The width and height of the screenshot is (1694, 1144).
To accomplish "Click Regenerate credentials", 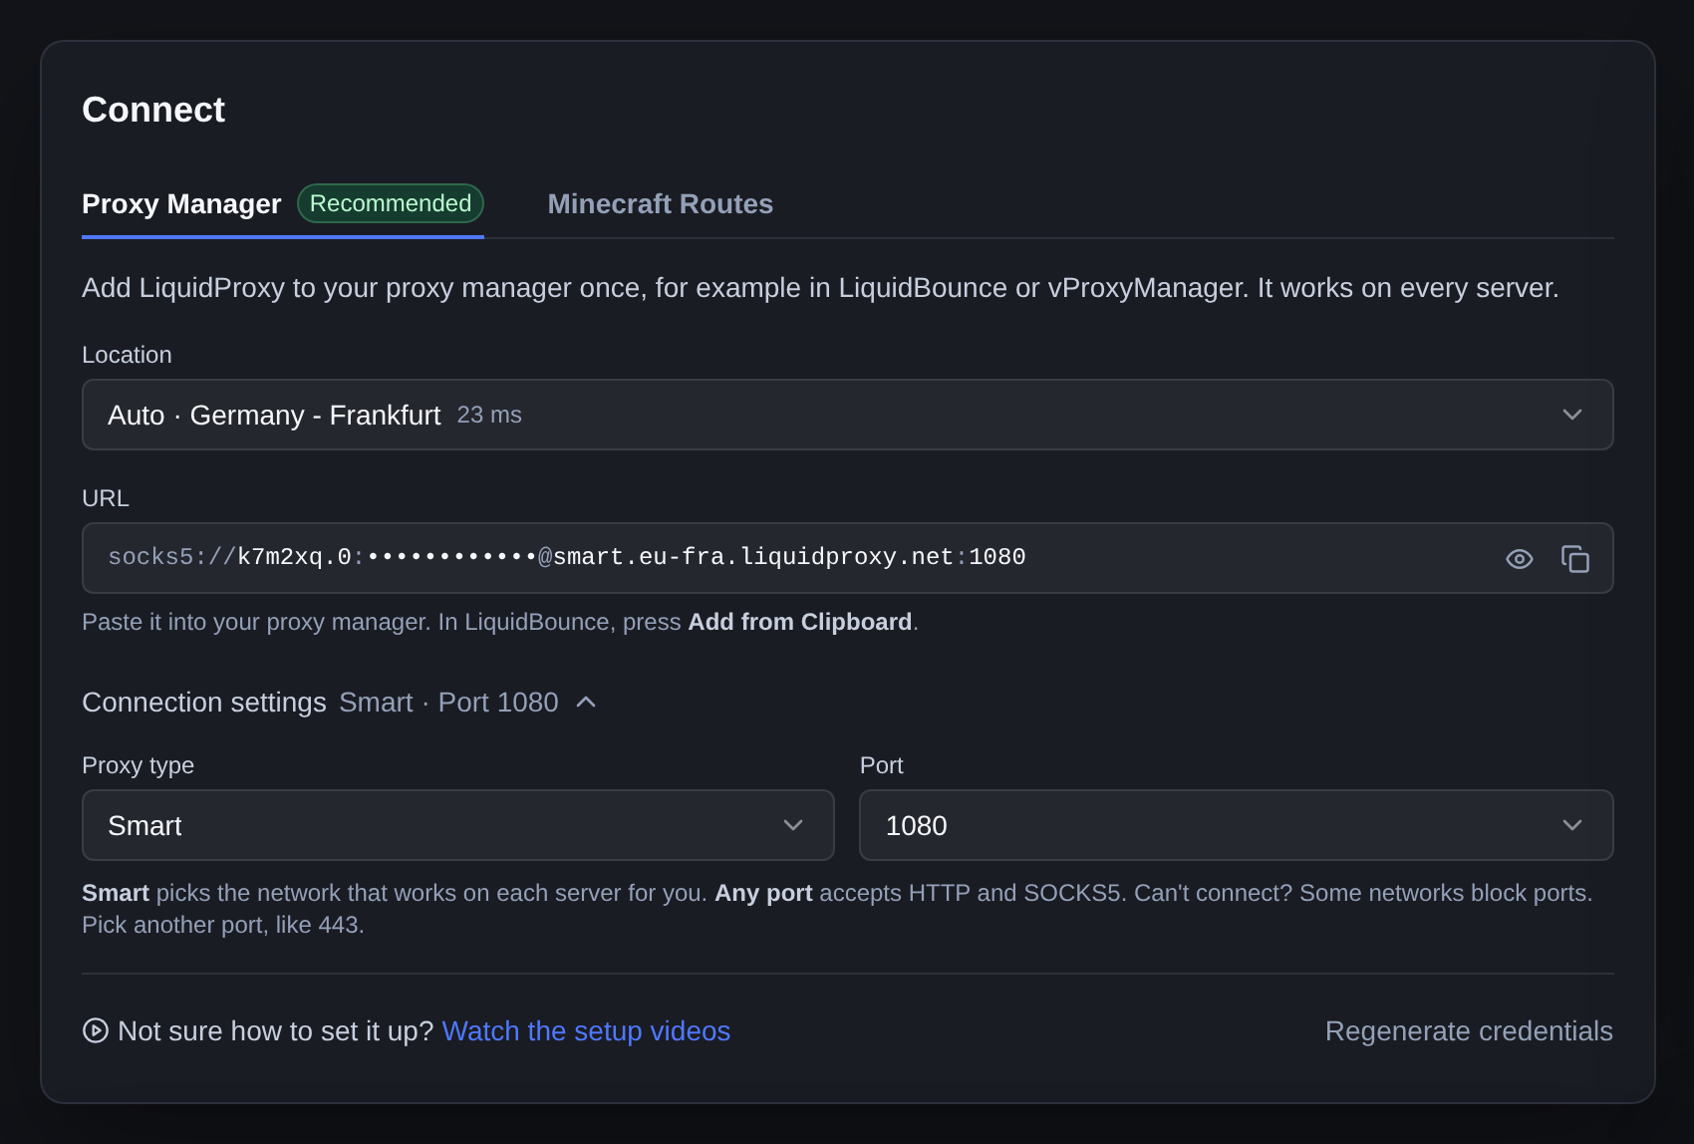I will pos(1469,1031).
